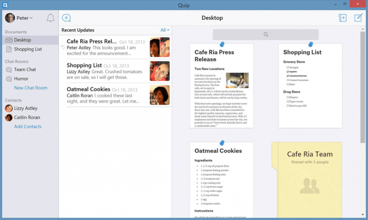Click Lizzy Astley's contact avatar
Image resolution: width=368 pixels, height=220 pixels.
point(9,108)
